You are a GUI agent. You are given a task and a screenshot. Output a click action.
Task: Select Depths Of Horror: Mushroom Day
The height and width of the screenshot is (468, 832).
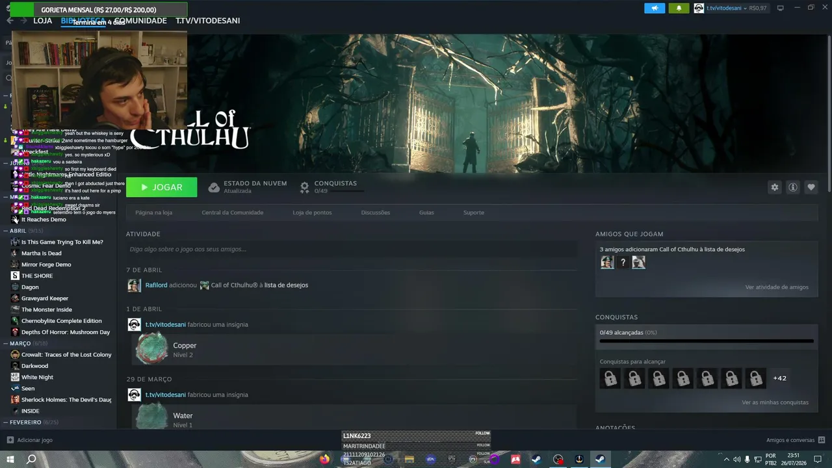66,332
